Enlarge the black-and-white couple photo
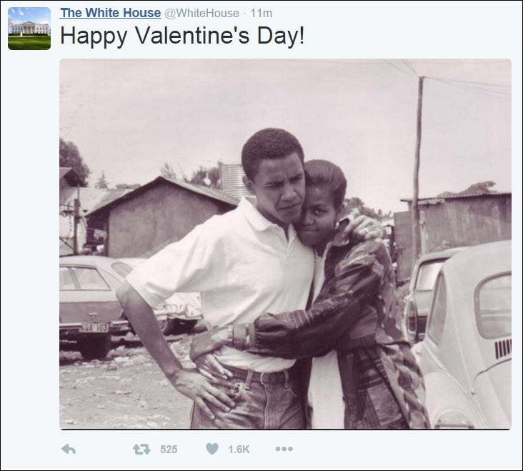 (x=285, y=244)
